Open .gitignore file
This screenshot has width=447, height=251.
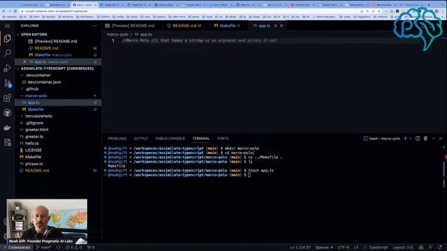(34, 123)
